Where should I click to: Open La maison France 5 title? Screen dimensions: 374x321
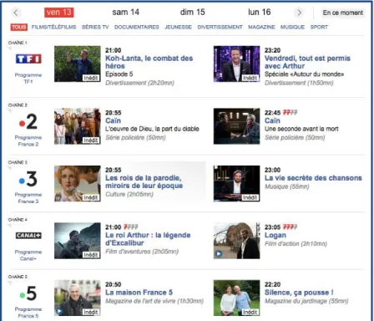(139, 293)
